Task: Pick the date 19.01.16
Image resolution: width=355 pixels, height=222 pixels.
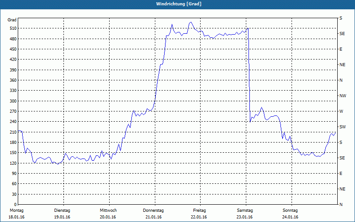Action: coord(62,217)
